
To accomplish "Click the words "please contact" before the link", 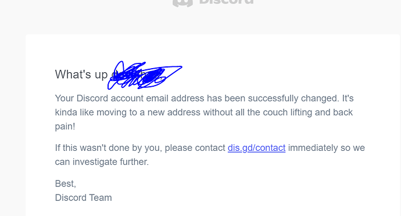I will [x=195, y=148].
